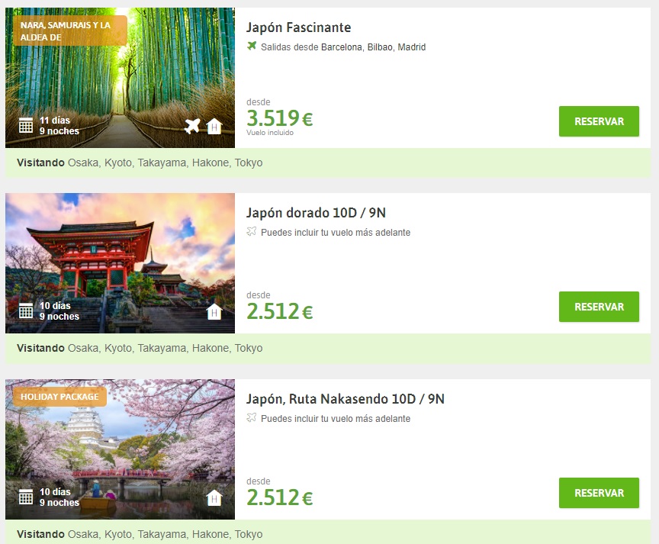659x544 pixels.
Task: Open the Japón dorado 10D / 9N title
Action: click(x=316, y=213)
